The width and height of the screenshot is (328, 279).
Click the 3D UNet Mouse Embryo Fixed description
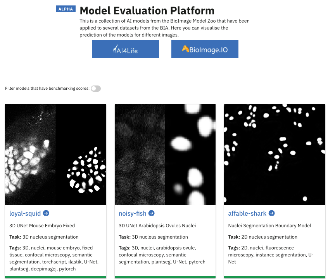click(x=42, y=226)
